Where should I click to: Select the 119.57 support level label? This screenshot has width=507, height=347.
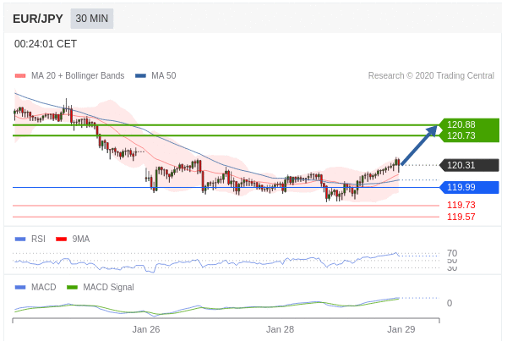click(461, 217)
